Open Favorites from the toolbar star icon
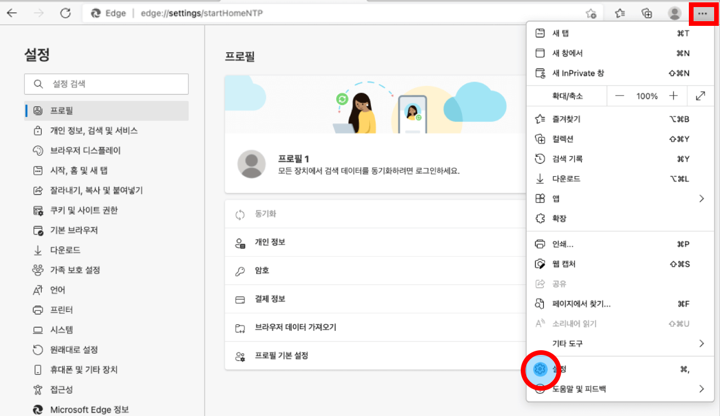This screenshot has height=416, width=720. [x=619, y=12]
